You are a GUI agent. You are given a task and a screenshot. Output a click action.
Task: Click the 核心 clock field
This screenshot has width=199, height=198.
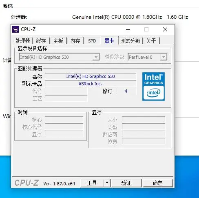click(x=64, y=120)
